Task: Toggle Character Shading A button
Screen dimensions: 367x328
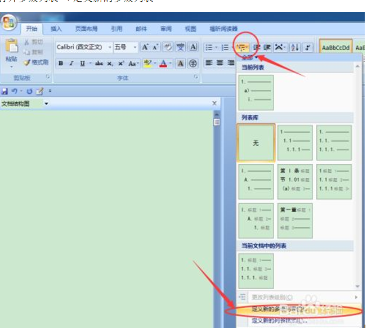Action: pos(180,64)
